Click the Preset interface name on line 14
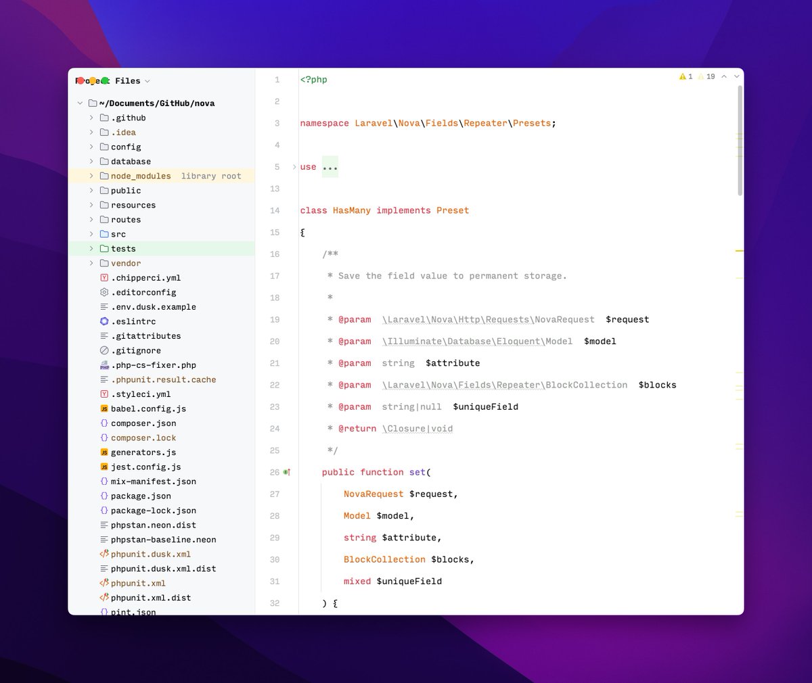Screen dimensions: 812x683 (453, 210)
